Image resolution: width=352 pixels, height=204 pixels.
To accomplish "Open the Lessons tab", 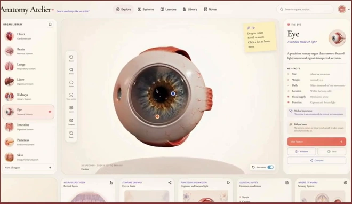I will (x=169, y=9).
